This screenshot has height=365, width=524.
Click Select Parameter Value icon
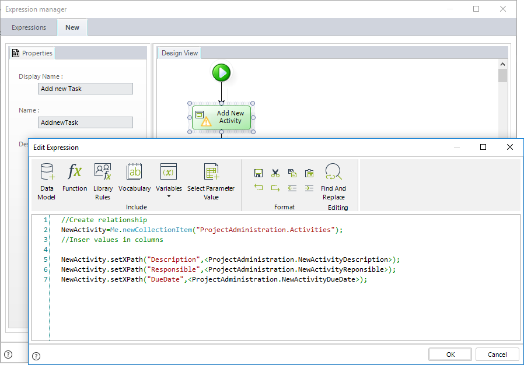click(211, 181)
